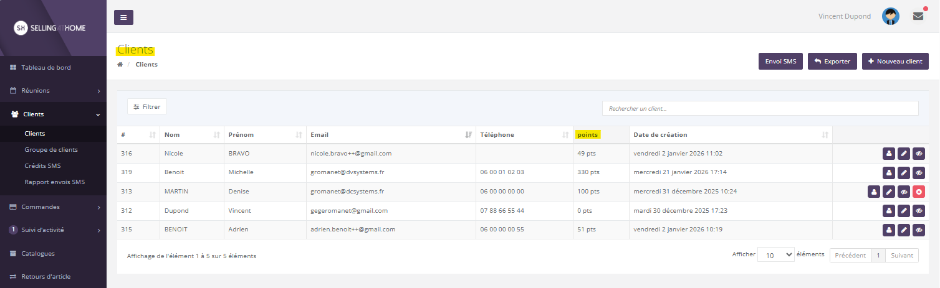This screenshot has width=940, height=288.
Task: Click the hamburger menu toggle icon
Action: click(x=123, y=17)
